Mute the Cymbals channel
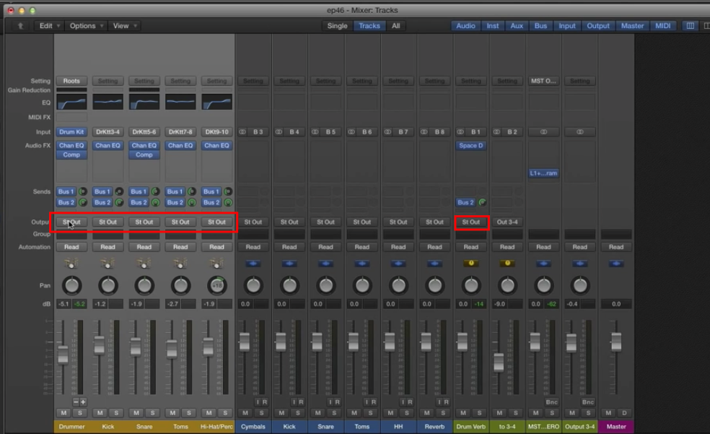The image size is (710, 434). click(245, 413)
